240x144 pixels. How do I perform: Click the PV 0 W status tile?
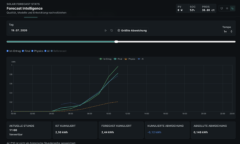[182, 8]
